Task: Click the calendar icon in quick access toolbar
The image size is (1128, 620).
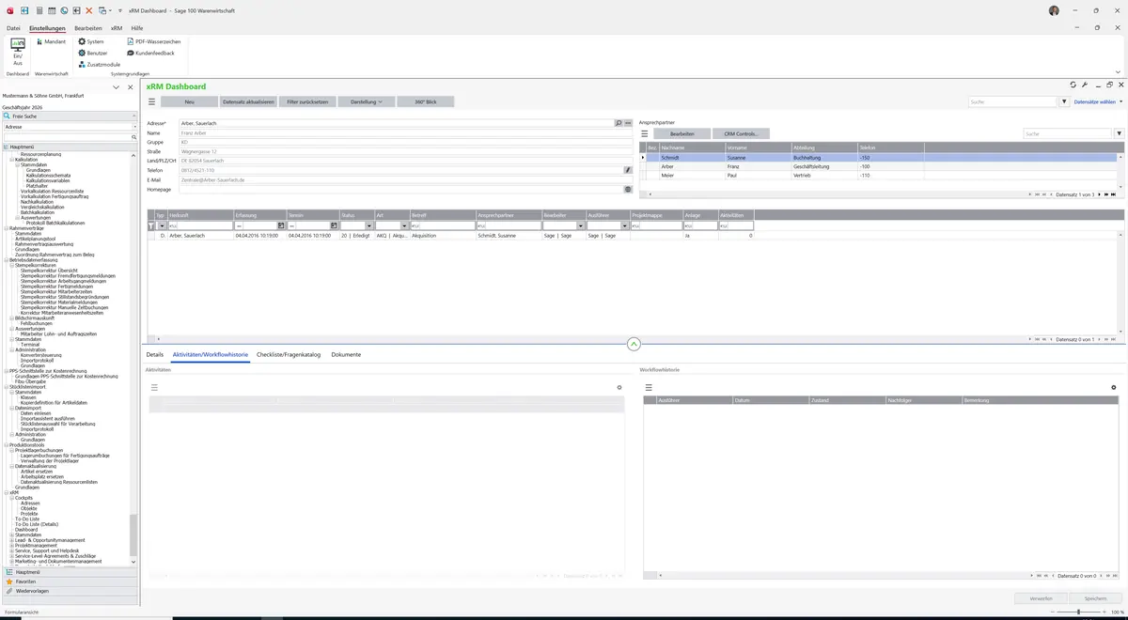Action: point(52,9)
